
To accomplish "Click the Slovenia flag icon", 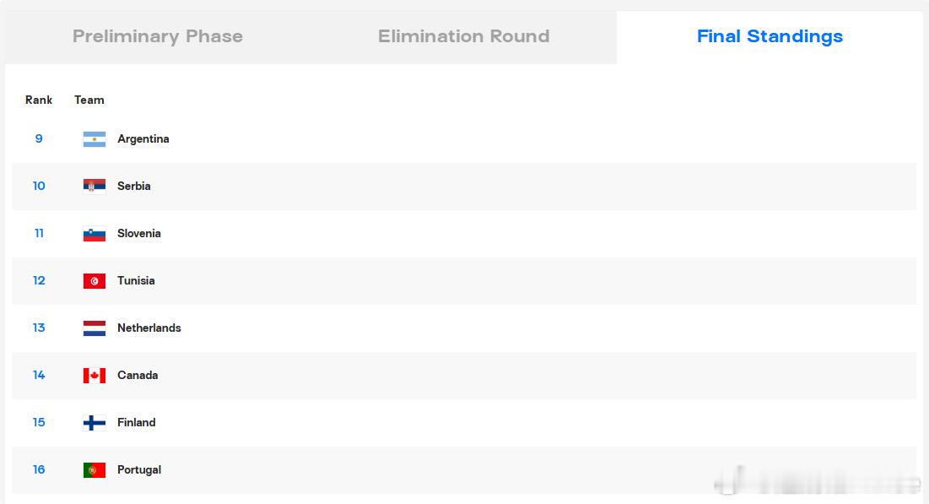I will (95, 234).
